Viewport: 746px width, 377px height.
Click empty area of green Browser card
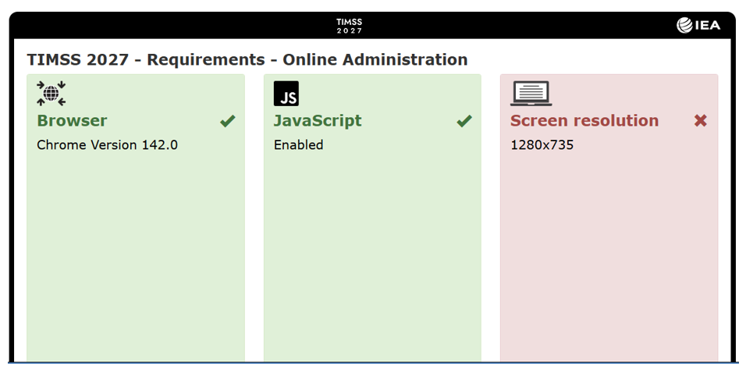click(135, 258)
